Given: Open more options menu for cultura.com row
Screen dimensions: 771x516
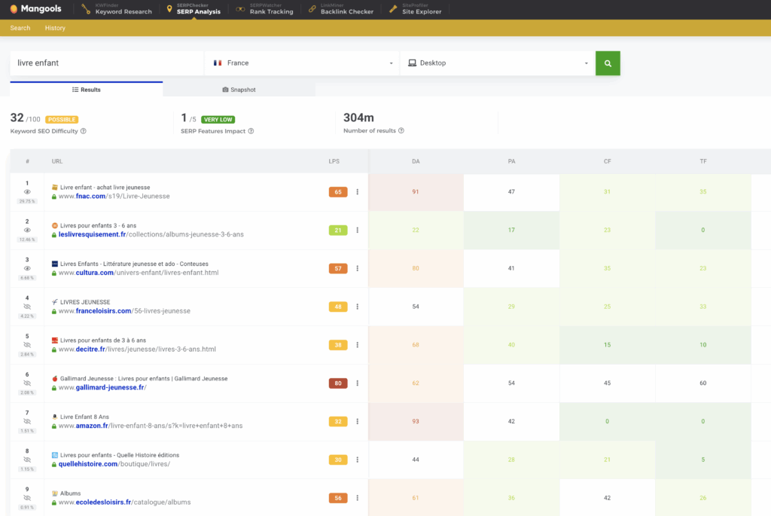Looking at the screenshot, I should (x=358, y=269).
